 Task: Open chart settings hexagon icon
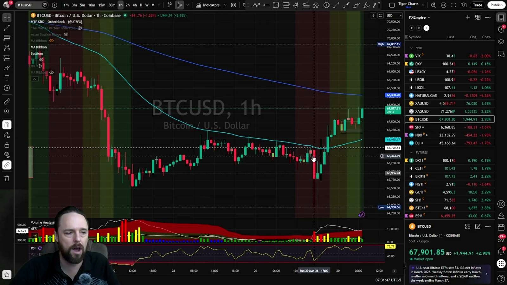[444, 5]
